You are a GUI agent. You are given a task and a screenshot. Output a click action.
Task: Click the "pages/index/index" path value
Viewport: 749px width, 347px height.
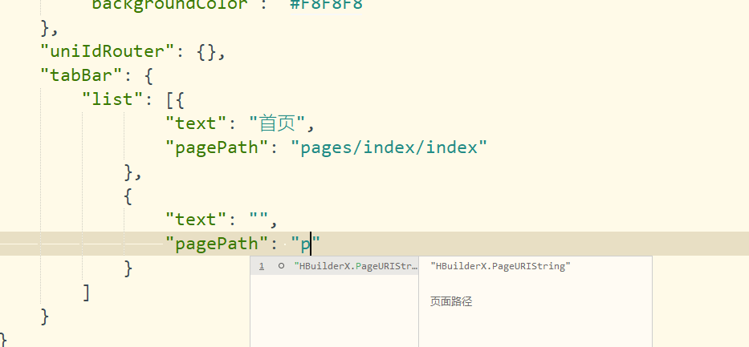point(389,147)
